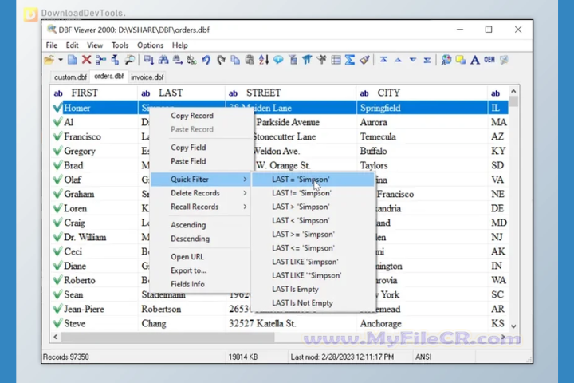
Task: Click the Open file folder icon
Action: pyautogui.click(x=49, y=60)
